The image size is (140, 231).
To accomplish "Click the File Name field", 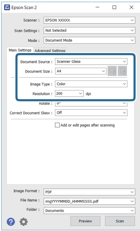I will pyautogui.click(x=89, y=201).
